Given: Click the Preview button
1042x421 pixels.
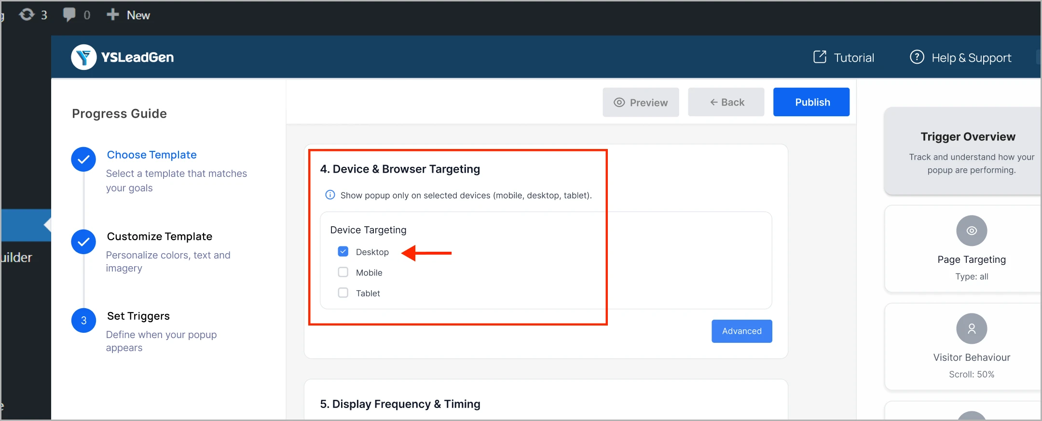Looking at the screenshot, I should 641,102.
